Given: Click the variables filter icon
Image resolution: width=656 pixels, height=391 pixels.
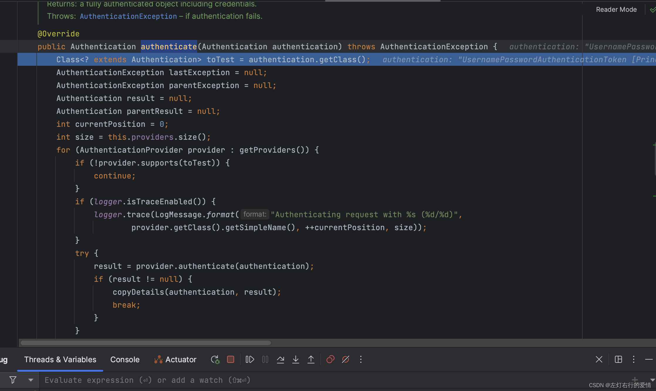Looking at the screenshot, I should pos(13,380).
